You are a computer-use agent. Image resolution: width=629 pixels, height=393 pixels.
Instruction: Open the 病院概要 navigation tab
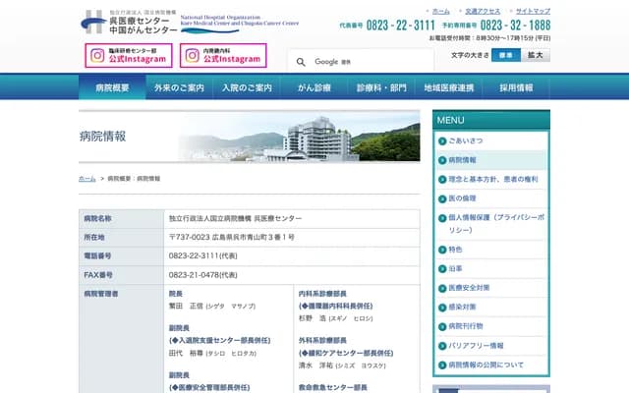pos(112,87)
